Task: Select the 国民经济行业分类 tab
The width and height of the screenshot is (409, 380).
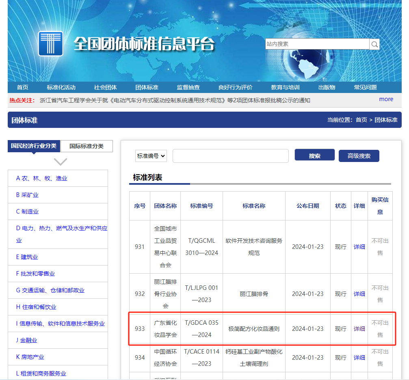Action: 34,146
